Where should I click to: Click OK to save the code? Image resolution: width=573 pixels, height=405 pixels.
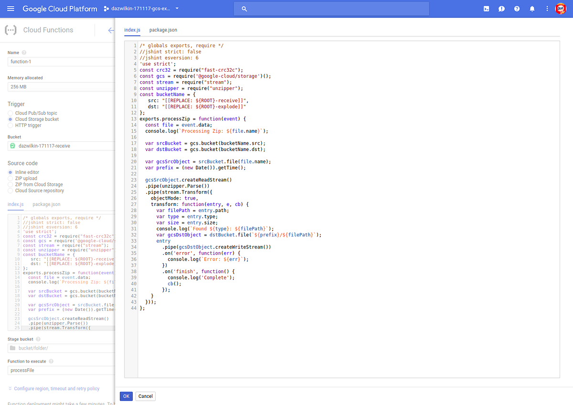tap(126, 396)
